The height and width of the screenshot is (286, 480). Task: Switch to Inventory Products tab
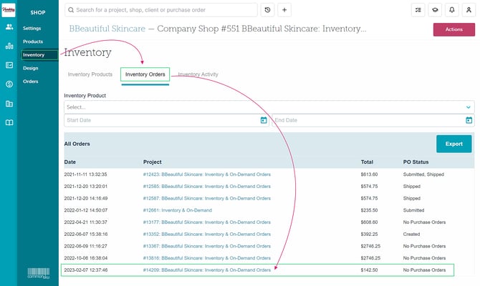(x=90, y=74)
